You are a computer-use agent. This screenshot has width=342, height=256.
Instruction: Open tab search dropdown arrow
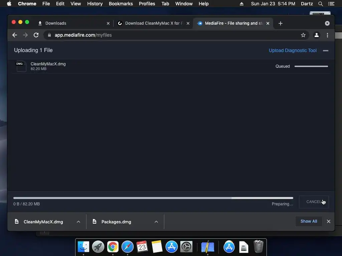(x=327, y=23)
